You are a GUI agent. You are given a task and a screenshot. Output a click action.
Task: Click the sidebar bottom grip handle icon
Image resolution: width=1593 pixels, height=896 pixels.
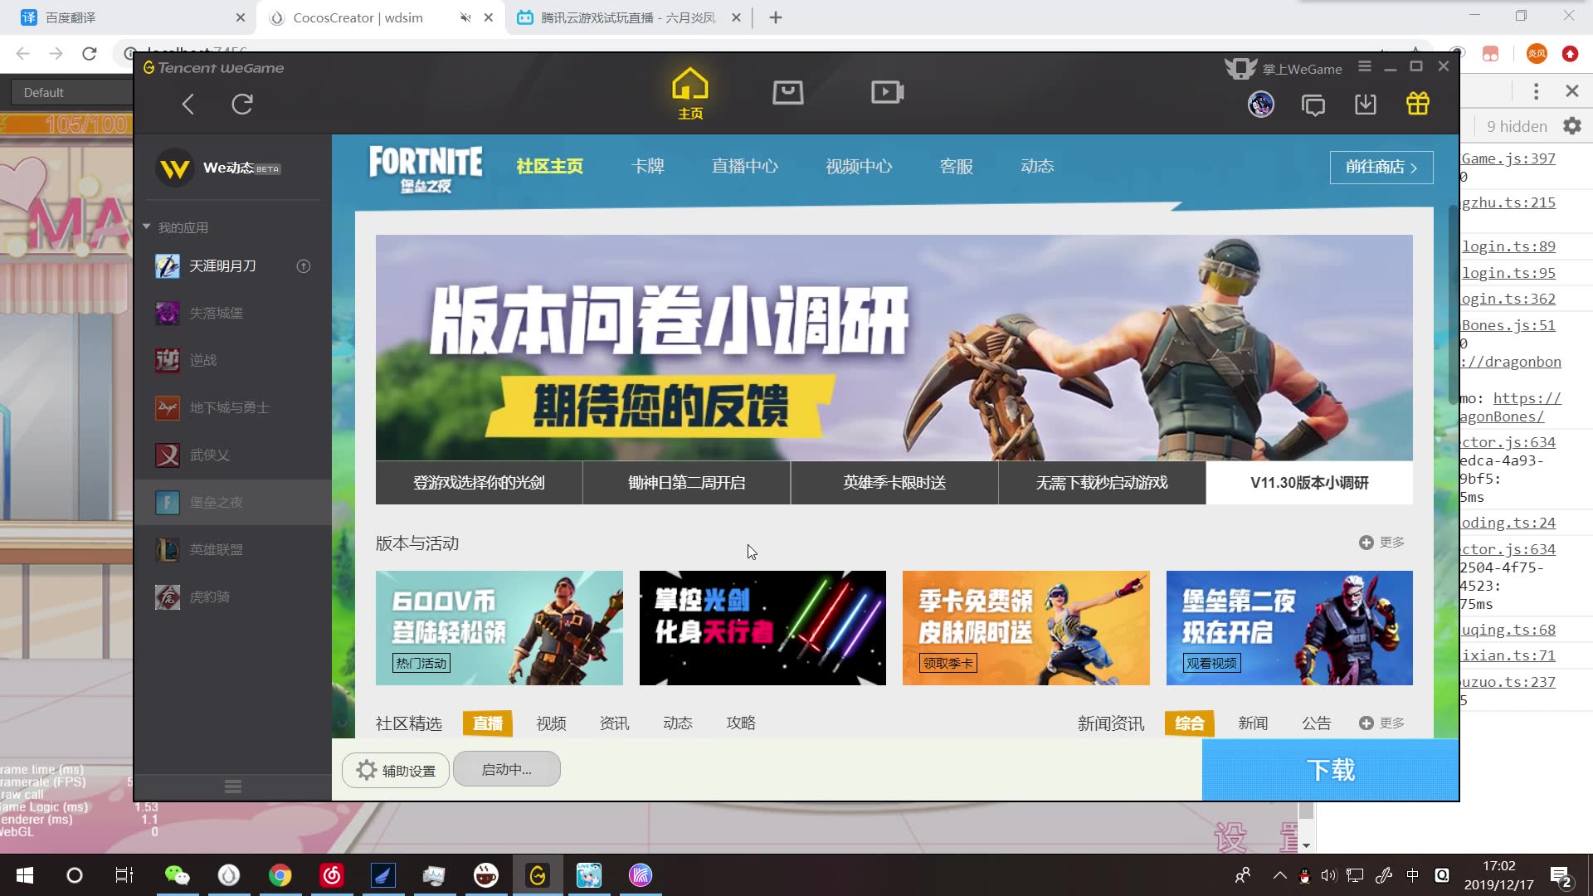233,786
